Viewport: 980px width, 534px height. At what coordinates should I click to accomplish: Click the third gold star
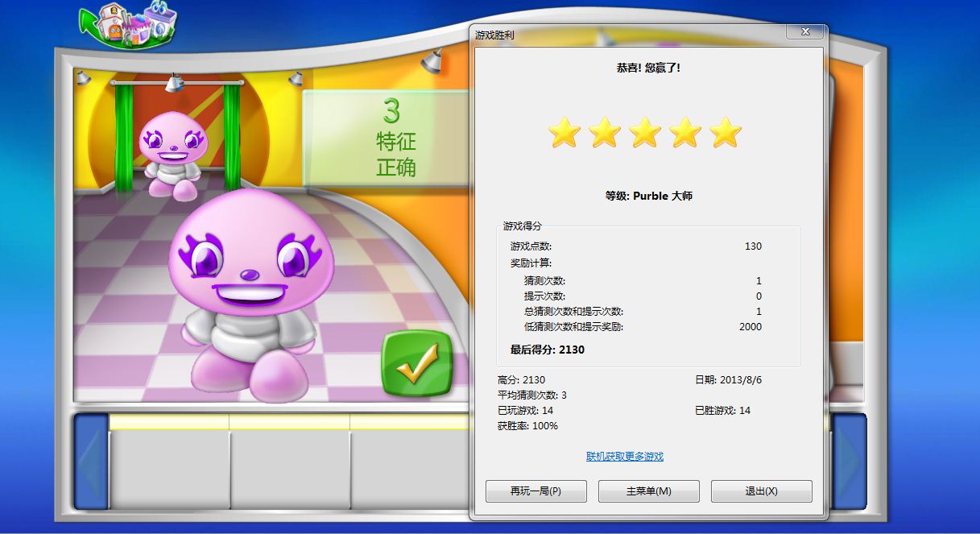[645, 132]
